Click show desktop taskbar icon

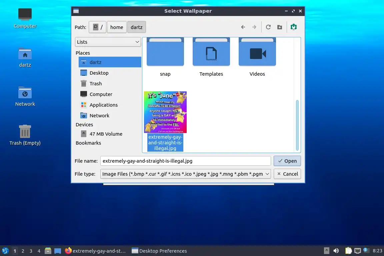[58, 251]
